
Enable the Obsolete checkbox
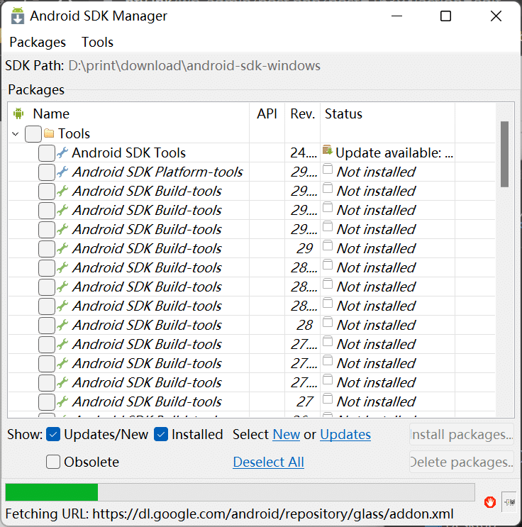tap(53, 462)
